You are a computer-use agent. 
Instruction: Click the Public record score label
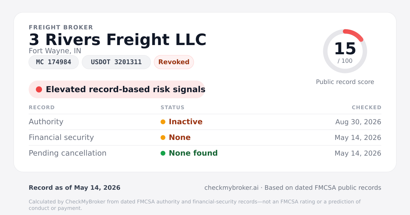pyautogui.click(x=345, y=82)
